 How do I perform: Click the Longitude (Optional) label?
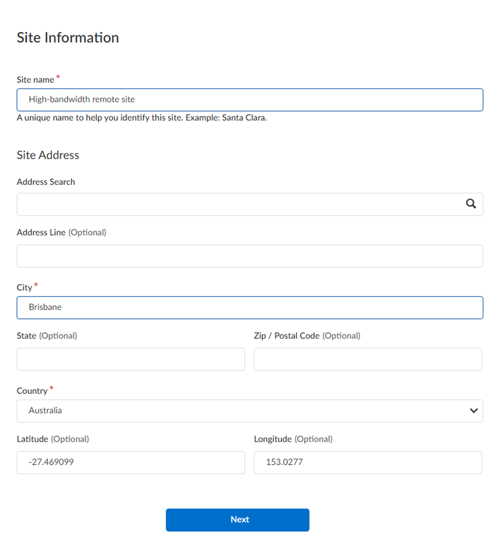pyautogui.click(x=293, y=439)
